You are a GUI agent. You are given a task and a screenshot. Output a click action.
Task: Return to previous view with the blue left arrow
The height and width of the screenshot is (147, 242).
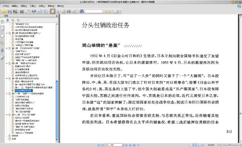coord(134,145)
